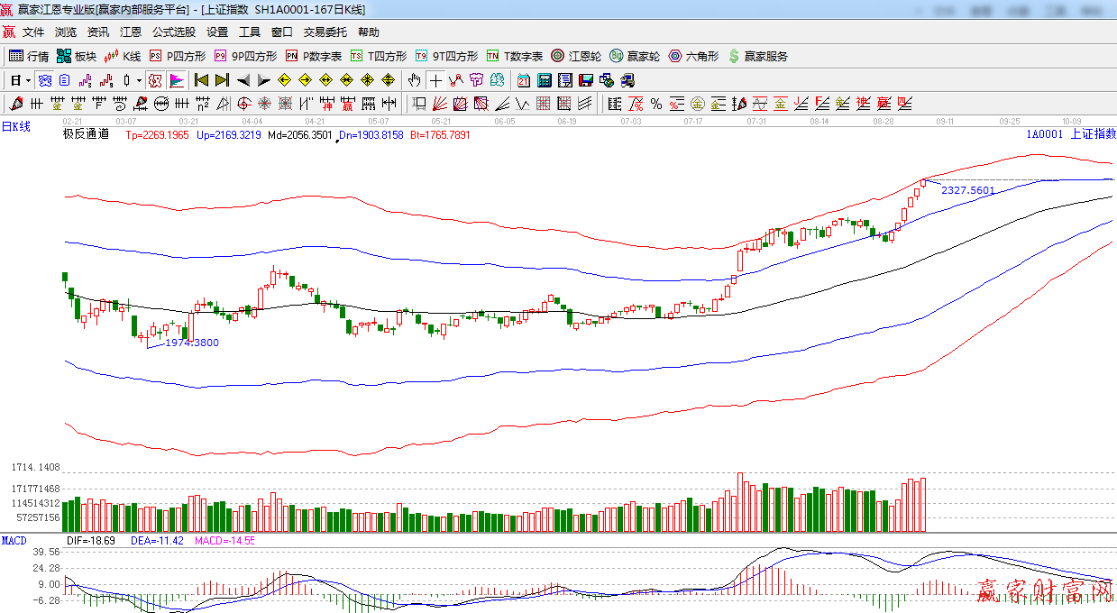
Task: Switch to the K线 candlestick chart
Action: (123, 56)
